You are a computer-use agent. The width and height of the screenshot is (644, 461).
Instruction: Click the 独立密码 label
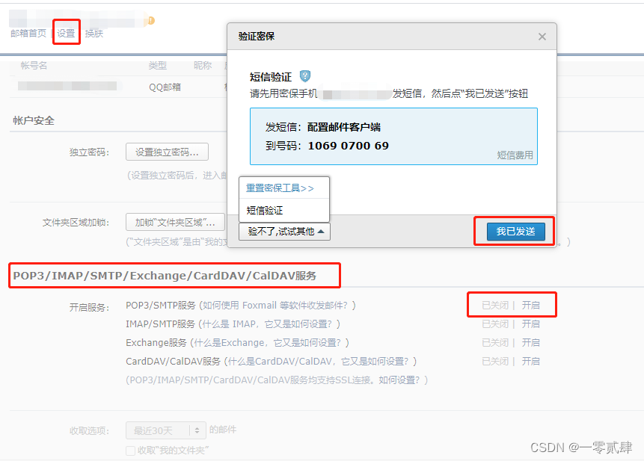[x=89, y=152]
